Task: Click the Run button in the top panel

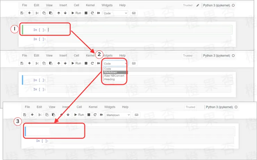Action: coord(76,13)
